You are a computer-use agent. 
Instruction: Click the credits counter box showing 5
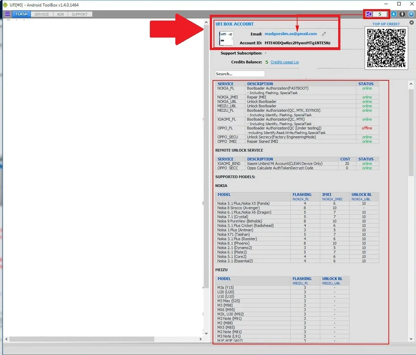coord(380,14)
